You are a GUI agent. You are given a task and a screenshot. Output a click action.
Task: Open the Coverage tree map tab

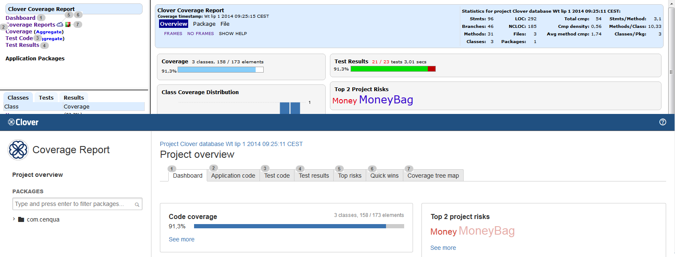[433, 176]
